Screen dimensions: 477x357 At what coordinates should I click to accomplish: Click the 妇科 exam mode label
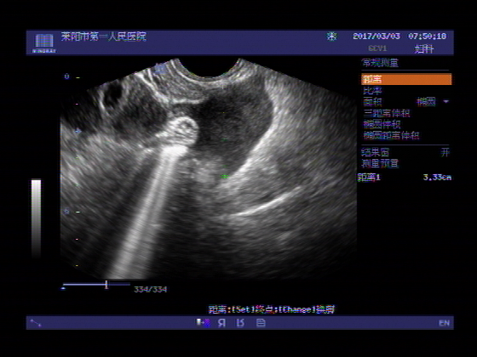pos(424,48)
